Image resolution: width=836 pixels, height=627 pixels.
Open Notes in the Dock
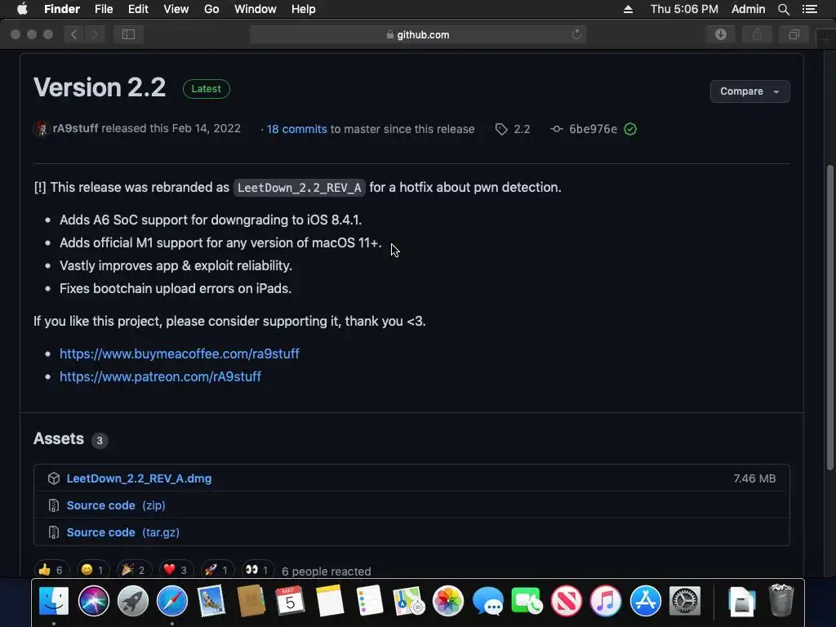[330, 601]
